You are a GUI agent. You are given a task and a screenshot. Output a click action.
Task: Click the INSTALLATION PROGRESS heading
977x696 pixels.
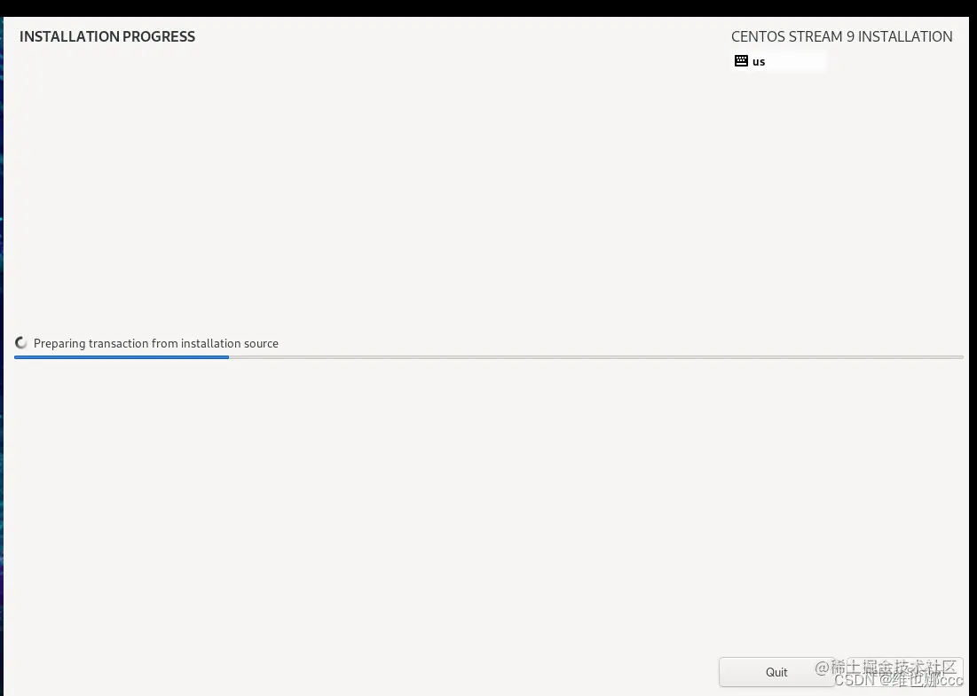(x=107, y=36)
